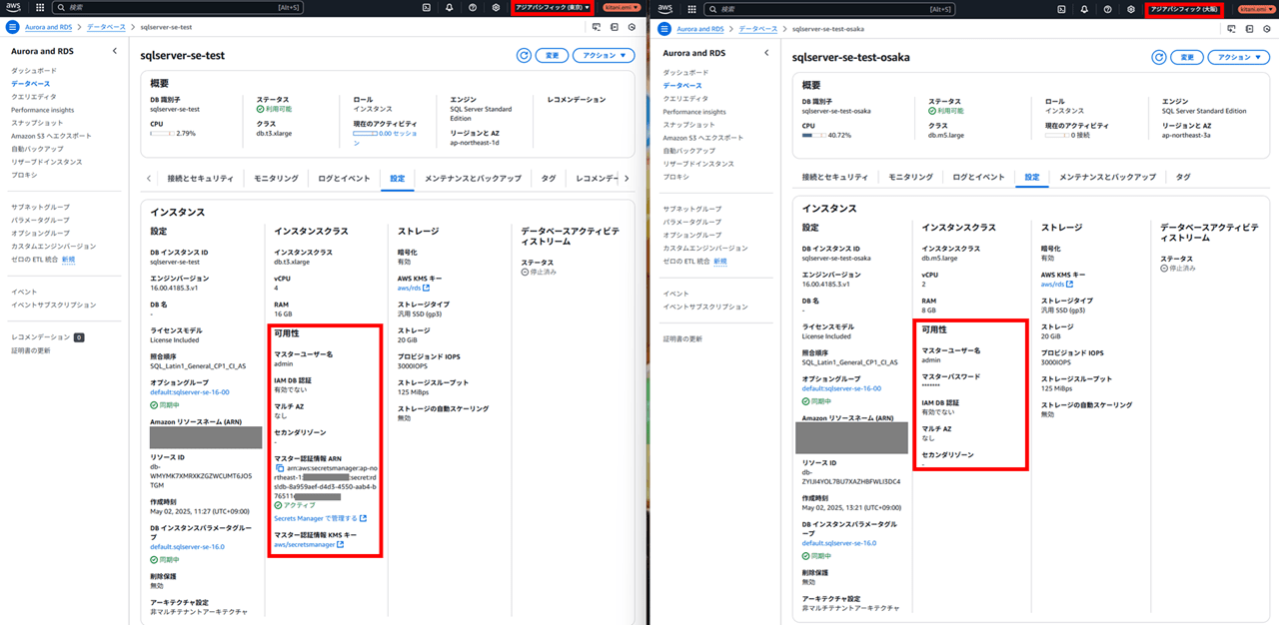This screenshot has width=1279, height=625.
Task: Select ログとイベント tab in Osaka window
Action: (x=977, y=177)
